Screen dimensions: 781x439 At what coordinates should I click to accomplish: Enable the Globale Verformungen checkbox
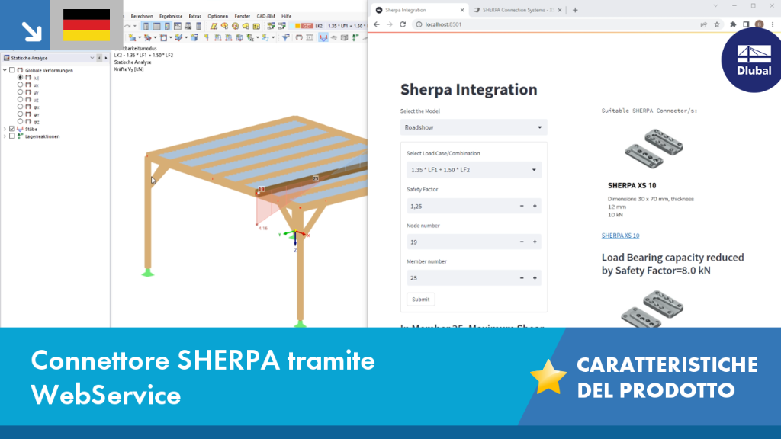12,70
